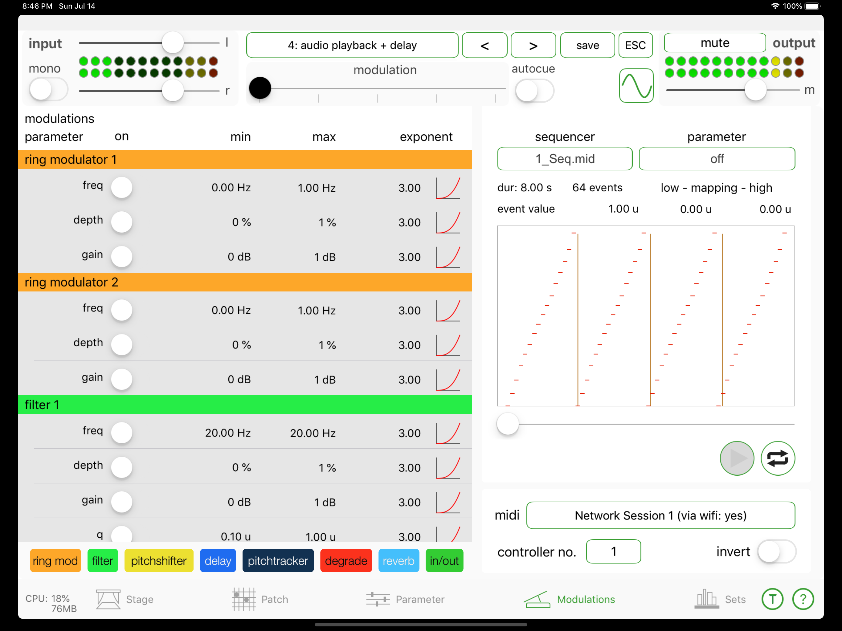This screenshot has width=842, height=631.
Task: Jump to the pitchshifter section
Action: (159, 560)
